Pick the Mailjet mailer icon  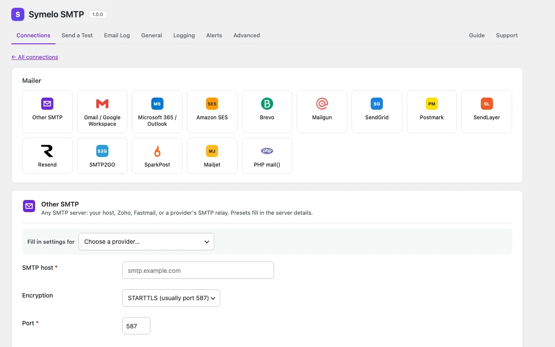[x=212, y=151]
